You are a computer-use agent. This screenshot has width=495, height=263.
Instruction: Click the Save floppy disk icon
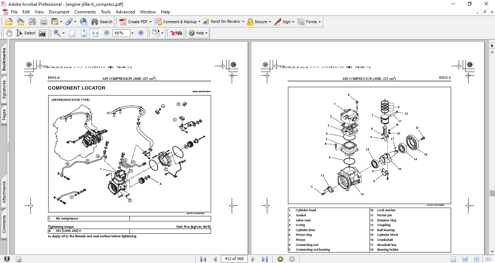click(32, 22)
